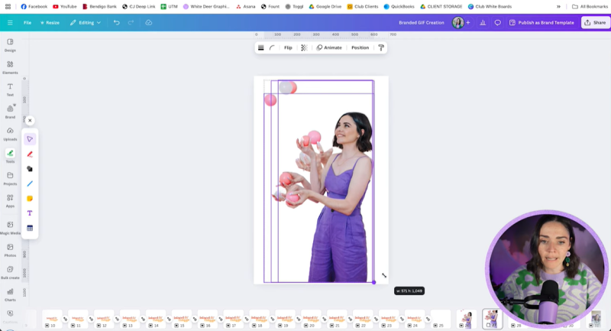Click transition between pages 10 and 11
The image size is (611, 331).
coord(65,319)
